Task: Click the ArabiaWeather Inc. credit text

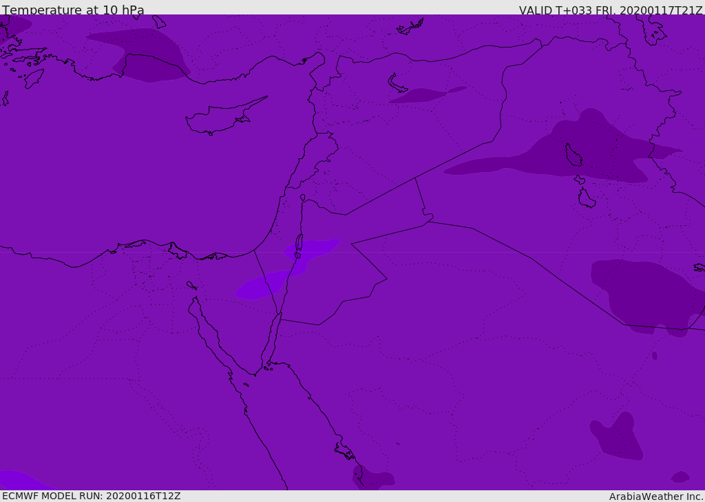Action: point(655,496)
